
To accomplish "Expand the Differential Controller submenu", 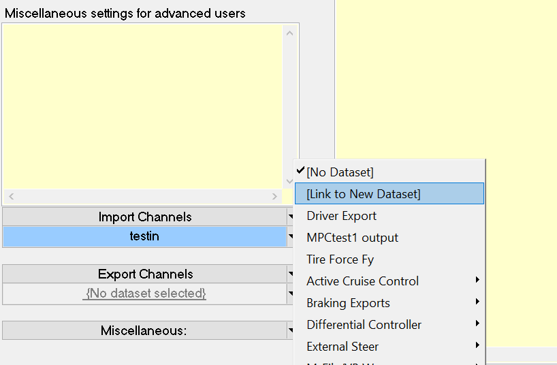I will click(x=364, y=325).
